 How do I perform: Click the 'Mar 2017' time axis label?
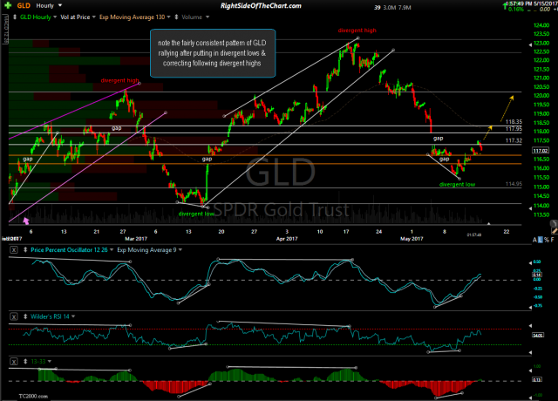pos(136,239)
